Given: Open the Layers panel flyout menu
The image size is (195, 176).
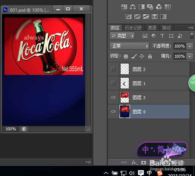Looking at the screenshot, I should (191, 28).
